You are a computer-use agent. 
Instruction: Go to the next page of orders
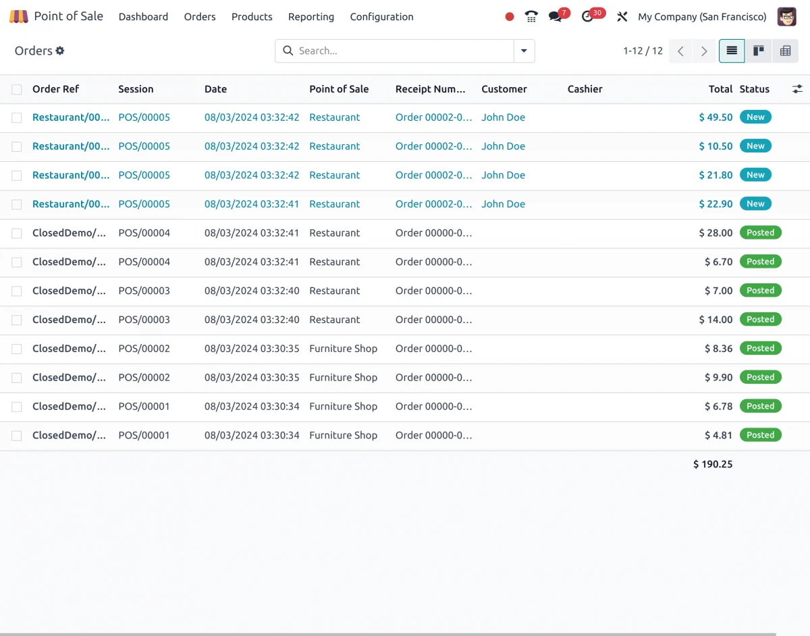[704, 51]
